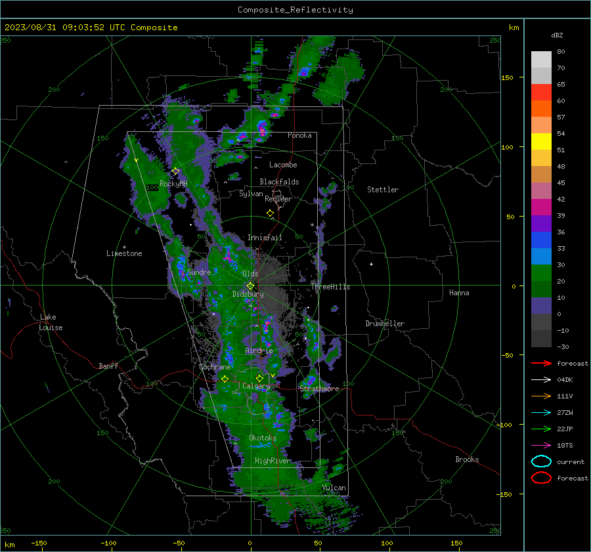This screenshot has height=552, width=591.
Task: Click the current legend text
Action: point(571,461)
